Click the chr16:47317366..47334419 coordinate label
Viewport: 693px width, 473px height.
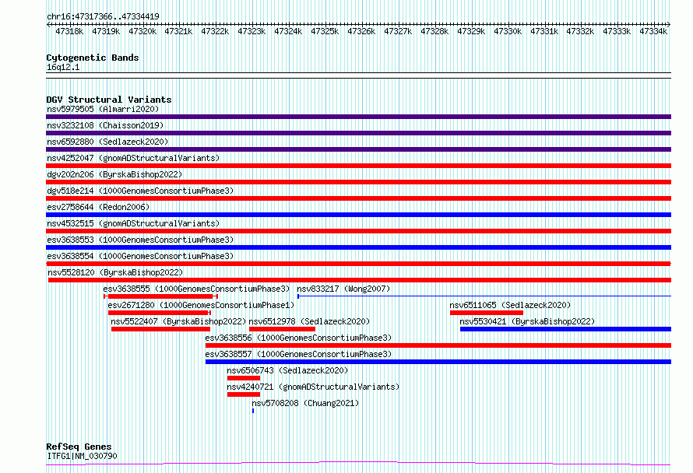[x=103, y=17]
